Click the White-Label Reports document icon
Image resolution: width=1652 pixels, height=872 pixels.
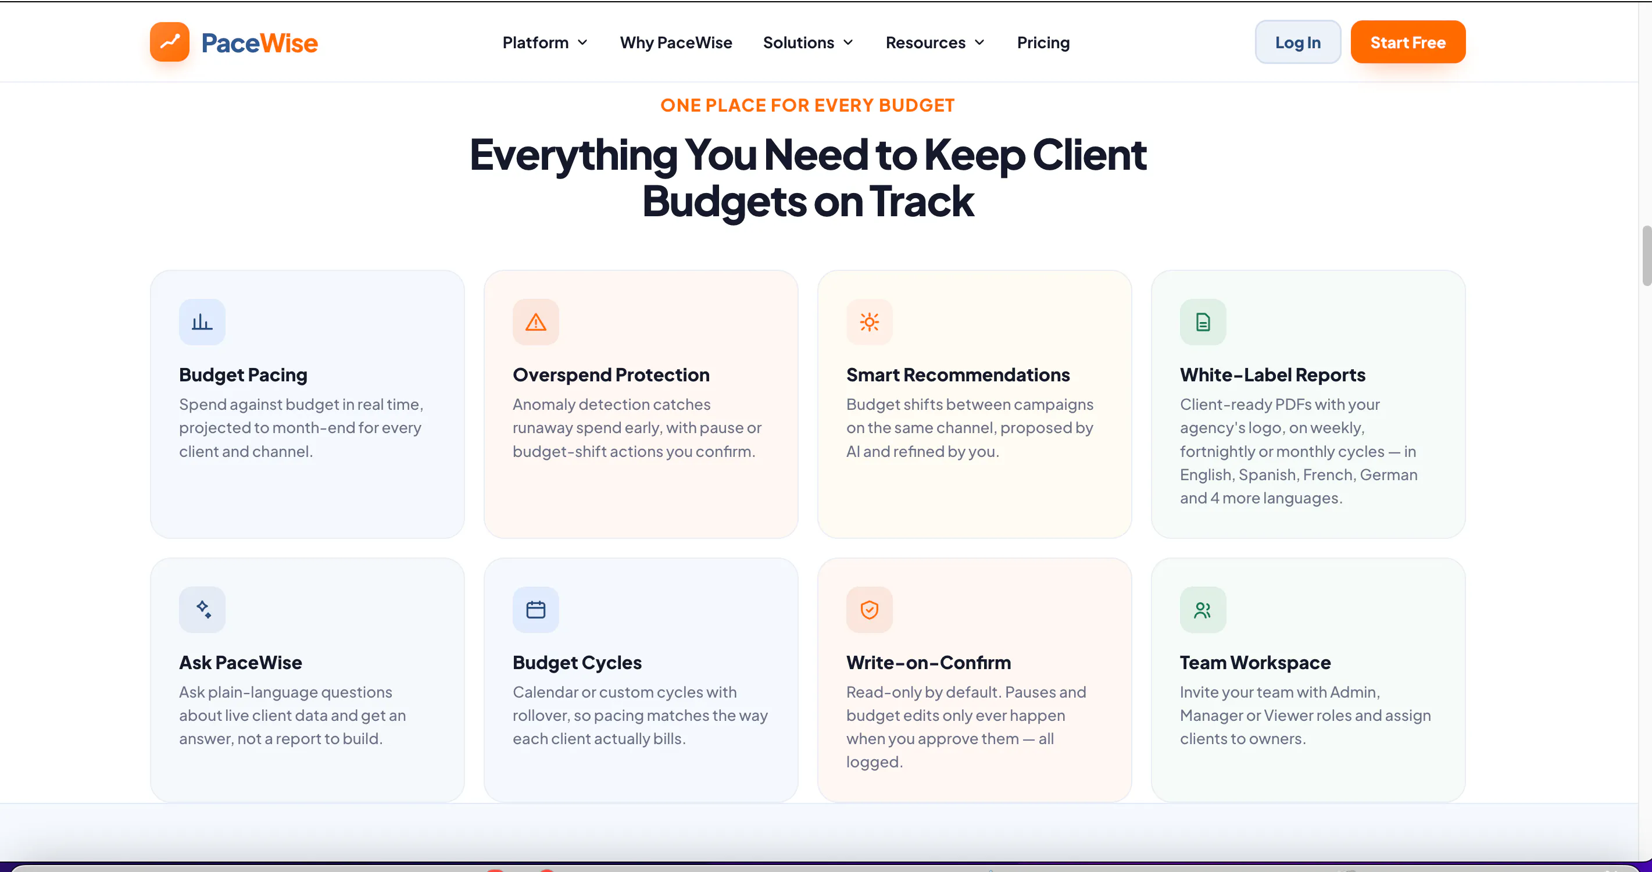[x=1203, y=322]
